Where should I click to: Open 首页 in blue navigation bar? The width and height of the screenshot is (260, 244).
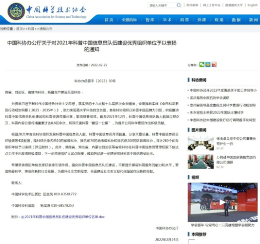click(x=109, y=20)
